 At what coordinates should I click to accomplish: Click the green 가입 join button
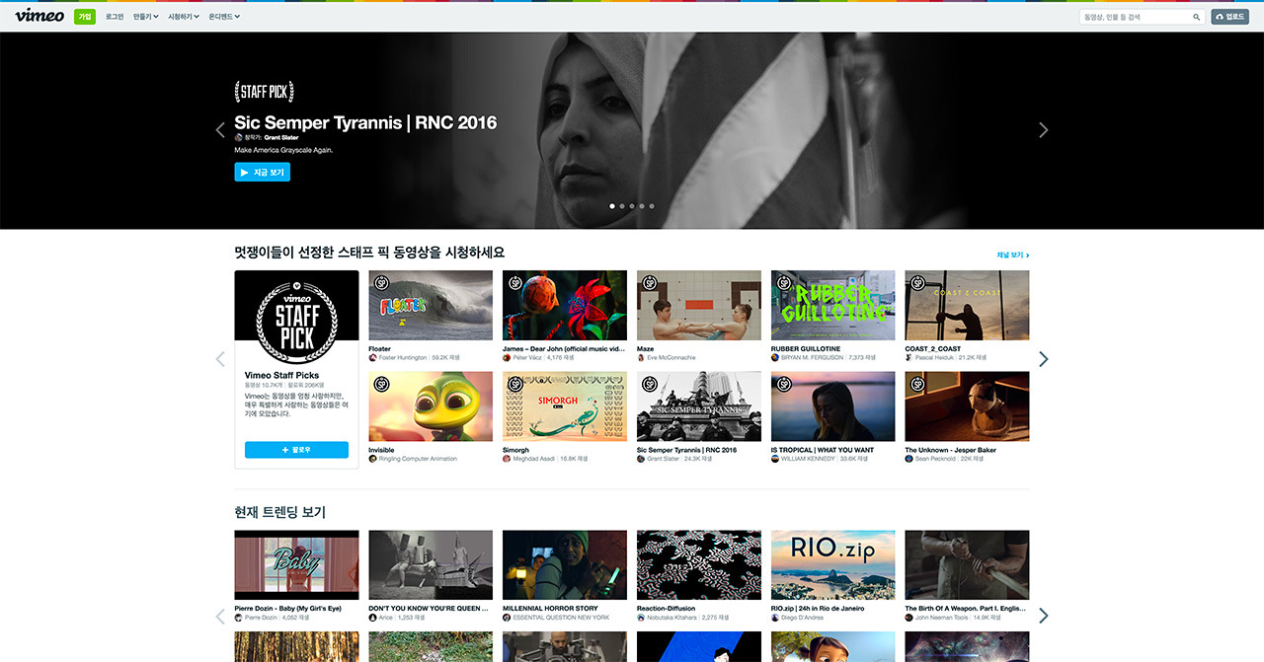[x=85, y=17]
